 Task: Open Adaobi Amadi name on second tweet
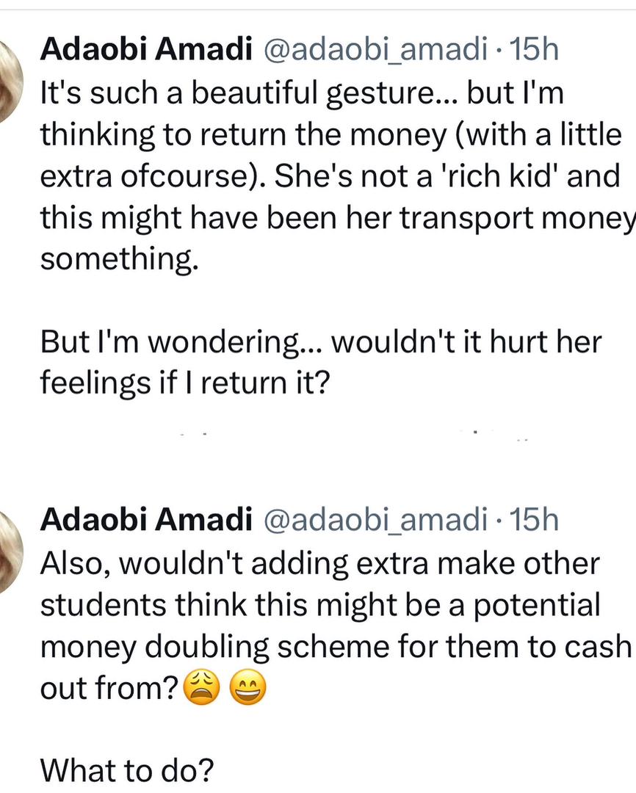tap(145, 519)
